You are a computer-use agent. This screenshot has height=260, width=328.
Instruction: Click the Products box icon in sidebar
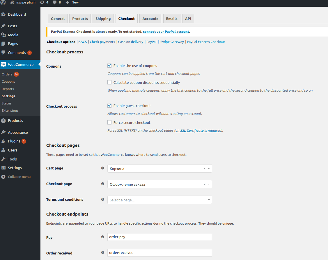3,120
